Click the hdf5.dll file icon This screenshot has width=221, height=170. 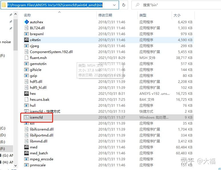tap(27, 81)
